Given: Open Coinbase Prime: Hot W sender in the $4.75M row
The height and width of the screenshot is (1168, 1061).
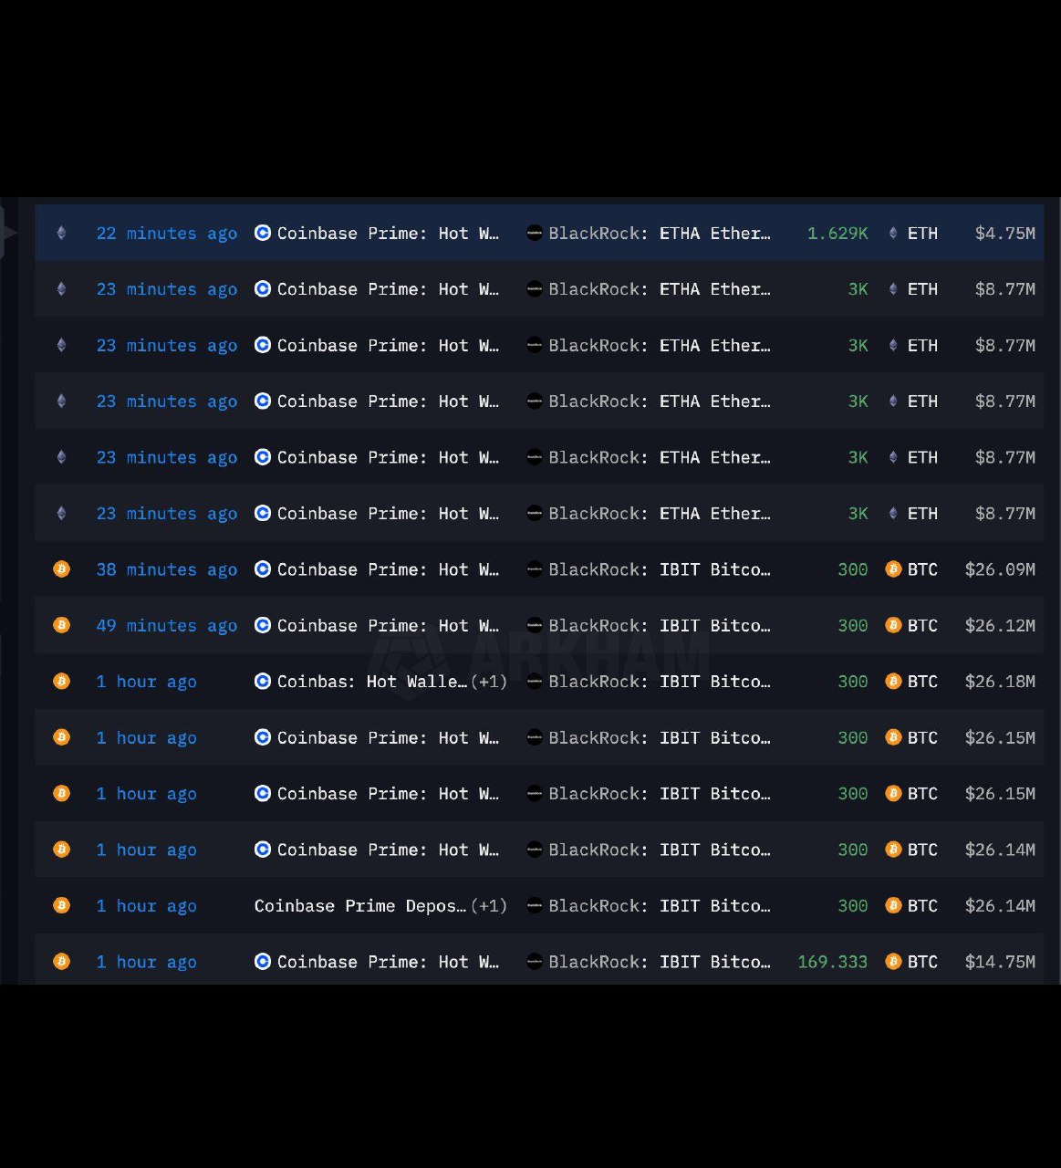Looking at the screenshot, I should [x=388, y=233].
